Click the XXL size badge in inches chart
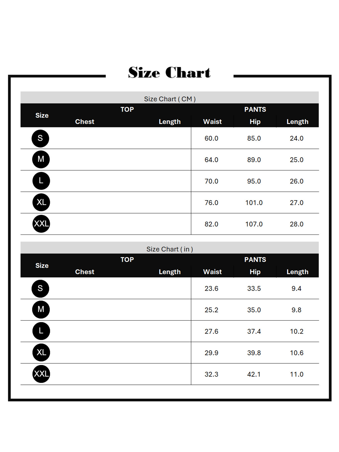The width and height of the screenshot is (339, 452). 41,374
